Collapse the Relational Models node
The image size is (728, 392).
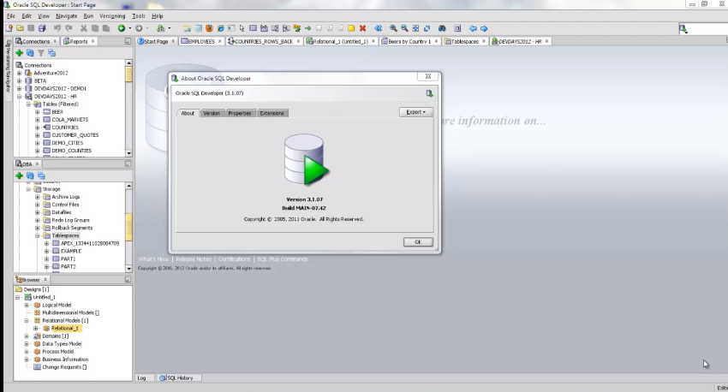(27, 321)
